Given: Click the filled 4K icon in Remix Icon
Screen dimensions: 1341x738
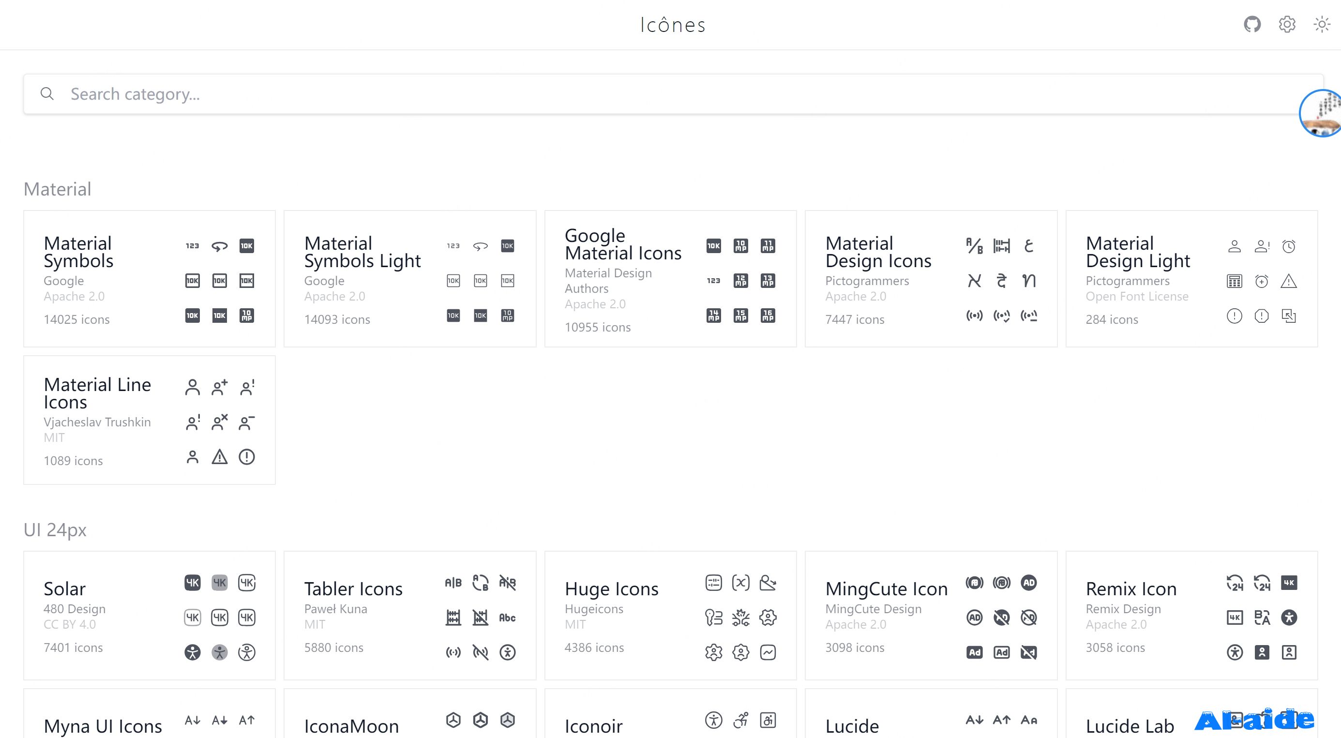Looking at the screenshot, I should 1289,582.
